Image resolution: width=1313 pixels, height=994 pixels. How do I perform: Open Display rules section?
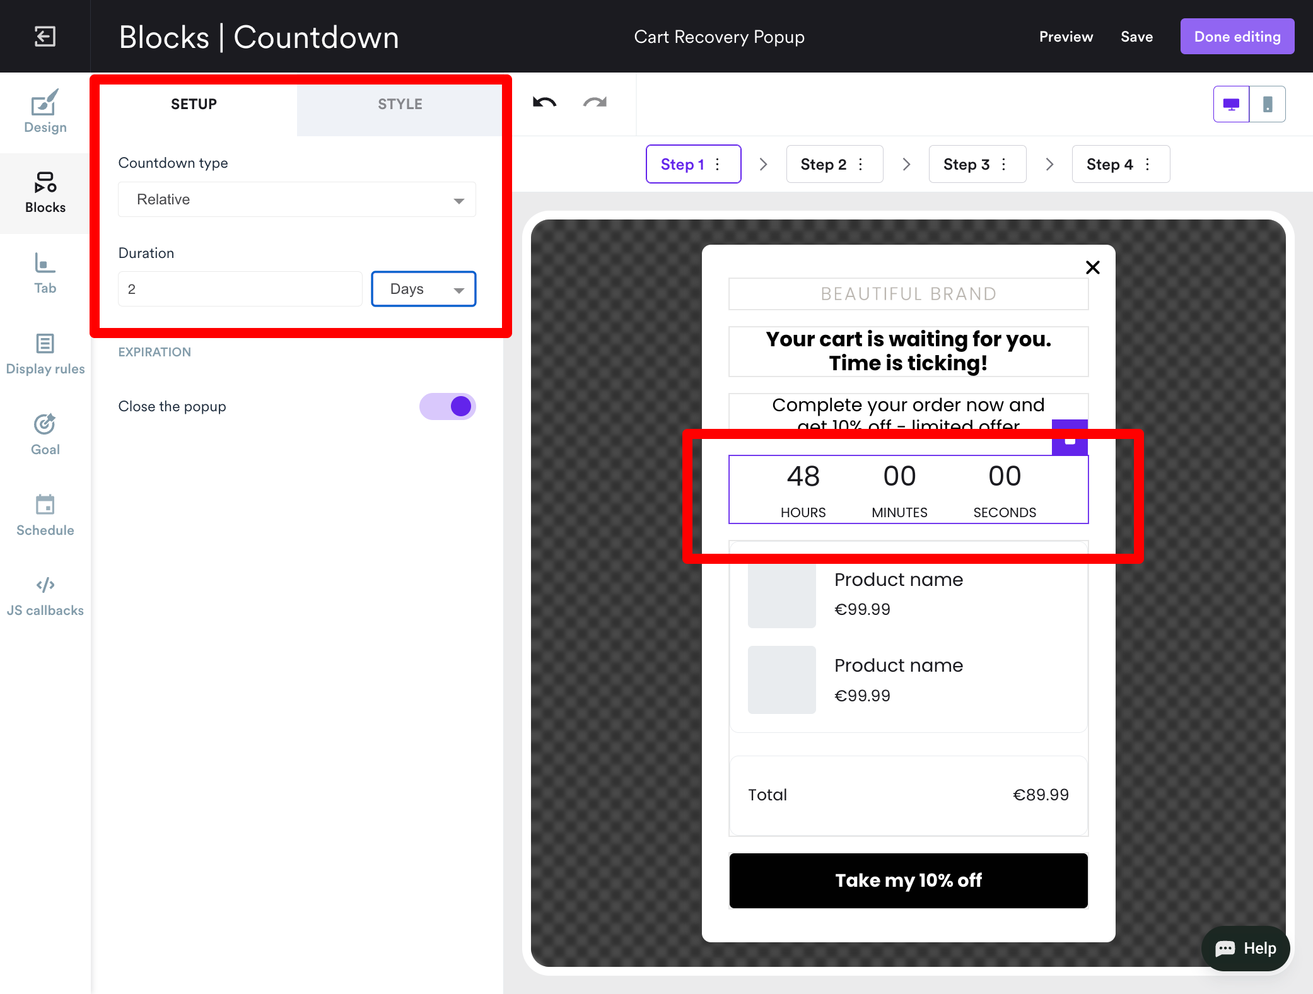[45, 354]
